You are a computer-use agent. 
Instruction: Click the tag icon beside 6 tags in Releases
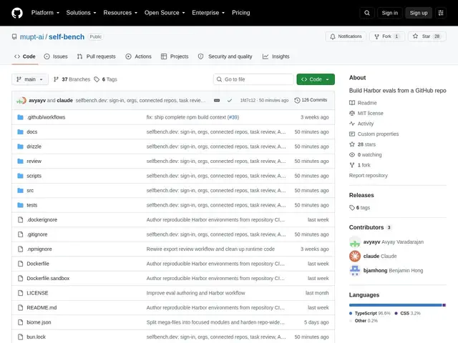pos(352,208)
